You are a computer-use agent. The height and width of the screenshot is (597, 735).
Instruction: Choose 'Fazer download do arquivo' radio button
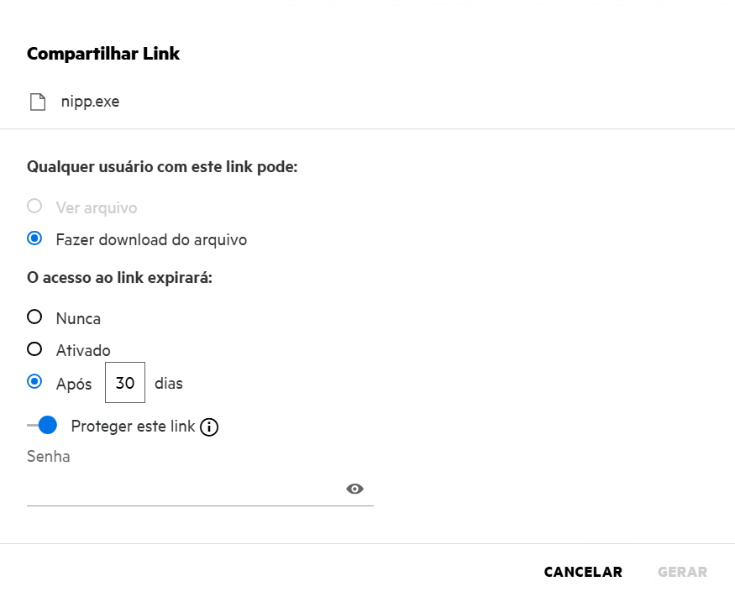click(x=34, y=239)
